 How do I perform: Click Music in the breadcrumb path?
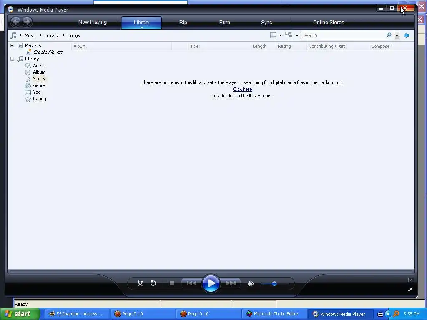(x=30, y=35)
